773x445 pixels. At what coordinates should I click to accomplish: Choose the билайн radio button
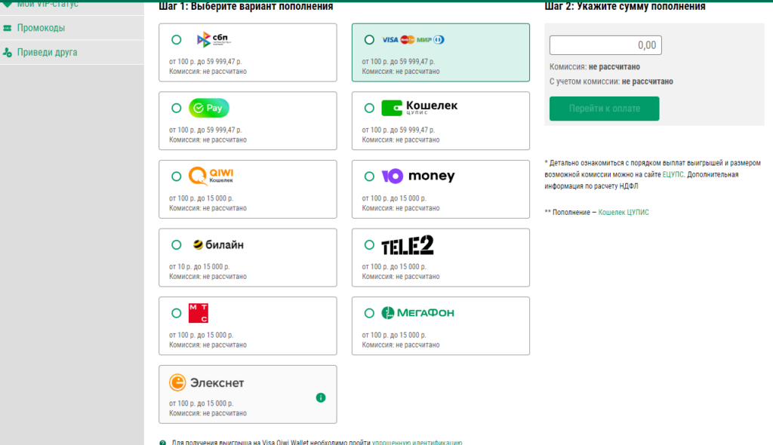[x=176, y=245]
